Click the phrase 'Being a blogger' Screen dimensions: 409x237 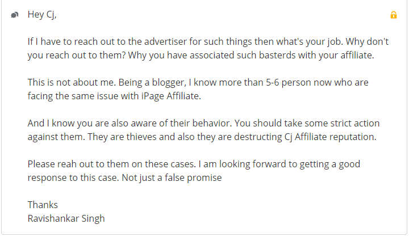(152, 83)
